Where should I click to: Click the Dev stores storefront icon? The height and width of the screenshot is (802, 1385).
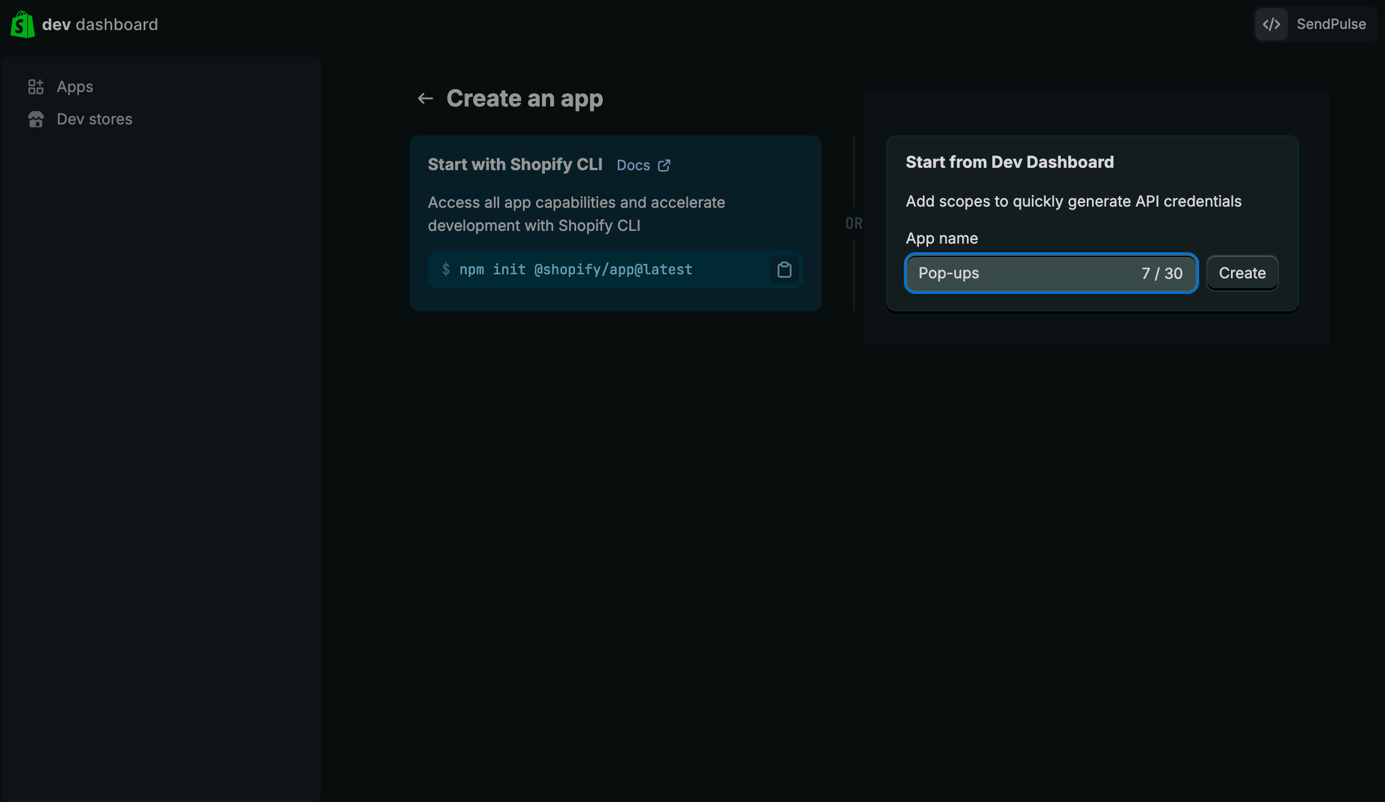pyautogui.click(x=36, y=119)
